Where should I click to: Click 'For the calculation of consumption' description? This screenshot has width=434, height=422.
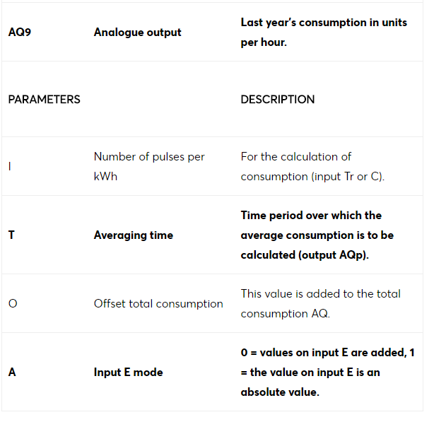pyautogui.click(x=312, y=167)
